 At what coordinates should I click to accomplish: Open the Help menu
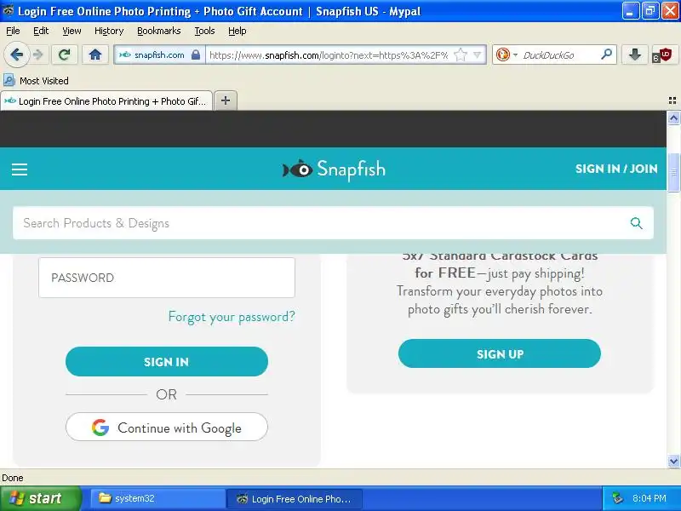click(x=237, y=31)
